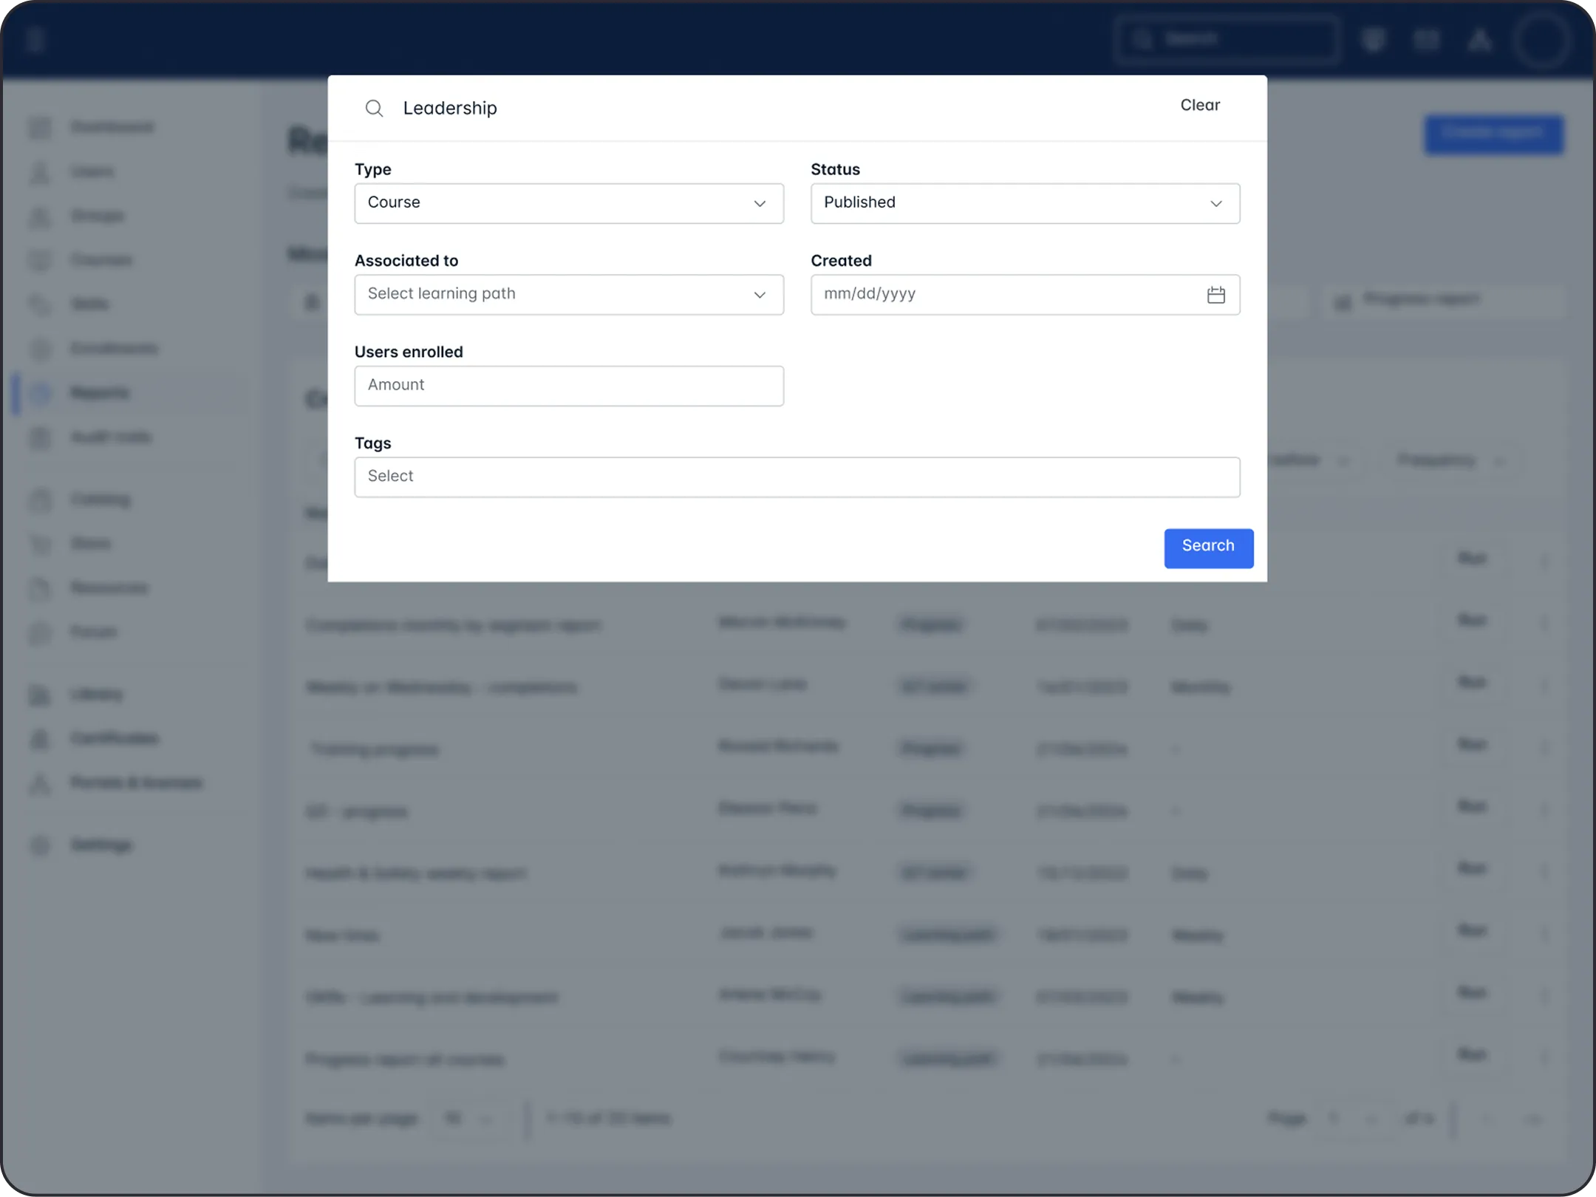The height and width of the screenshot is (1197, 1596).
Task: Open the calendar date picker icon
Action: point(1215,295)
